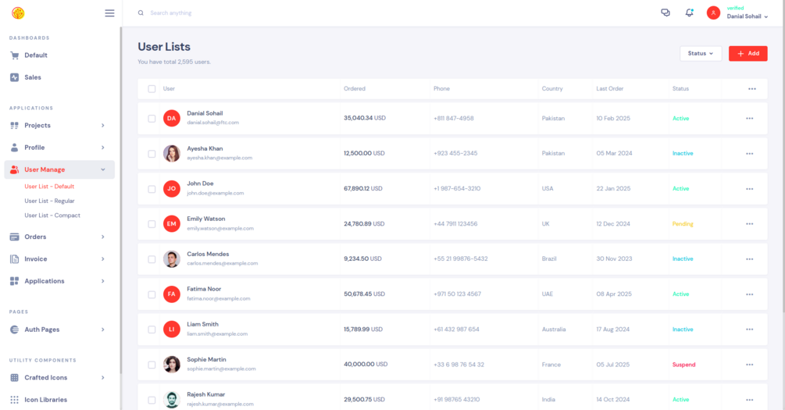785x410 pixels.
Task: Open John Doe's user name link
Action: point(200,184)
